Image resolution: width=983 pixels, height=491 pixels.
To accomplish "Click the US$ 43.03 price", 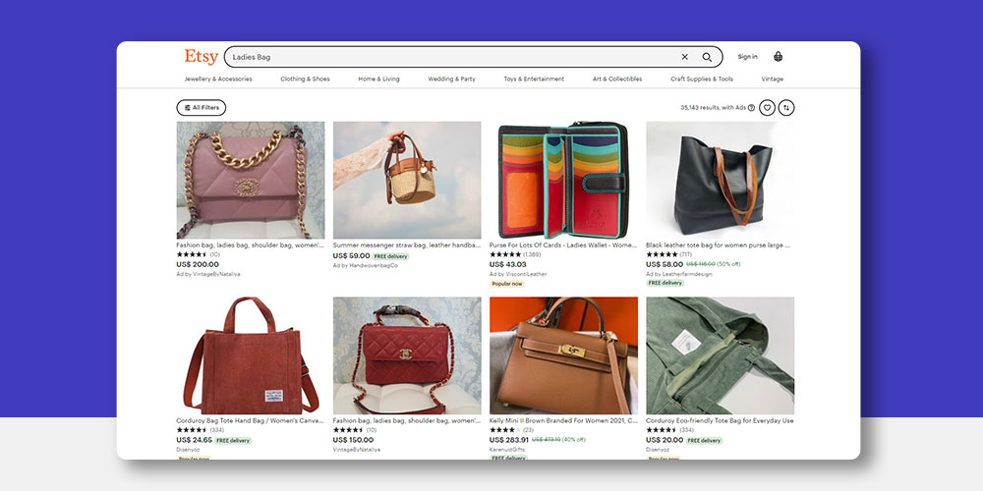I will (x=508, y=264).
